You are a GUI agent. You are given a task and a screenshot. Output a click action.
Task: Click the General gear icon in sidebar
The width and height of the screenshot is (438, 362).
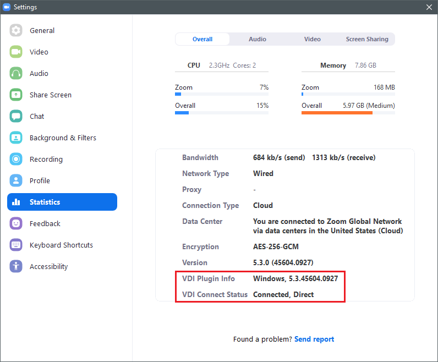(x=16, y=31)
